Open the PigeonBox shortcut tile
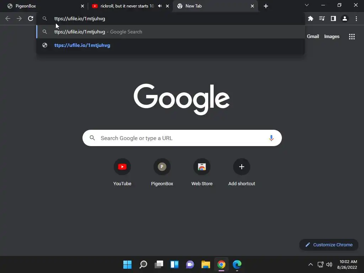The width and height of the screenshot is (364, 273). pos(162,172)
